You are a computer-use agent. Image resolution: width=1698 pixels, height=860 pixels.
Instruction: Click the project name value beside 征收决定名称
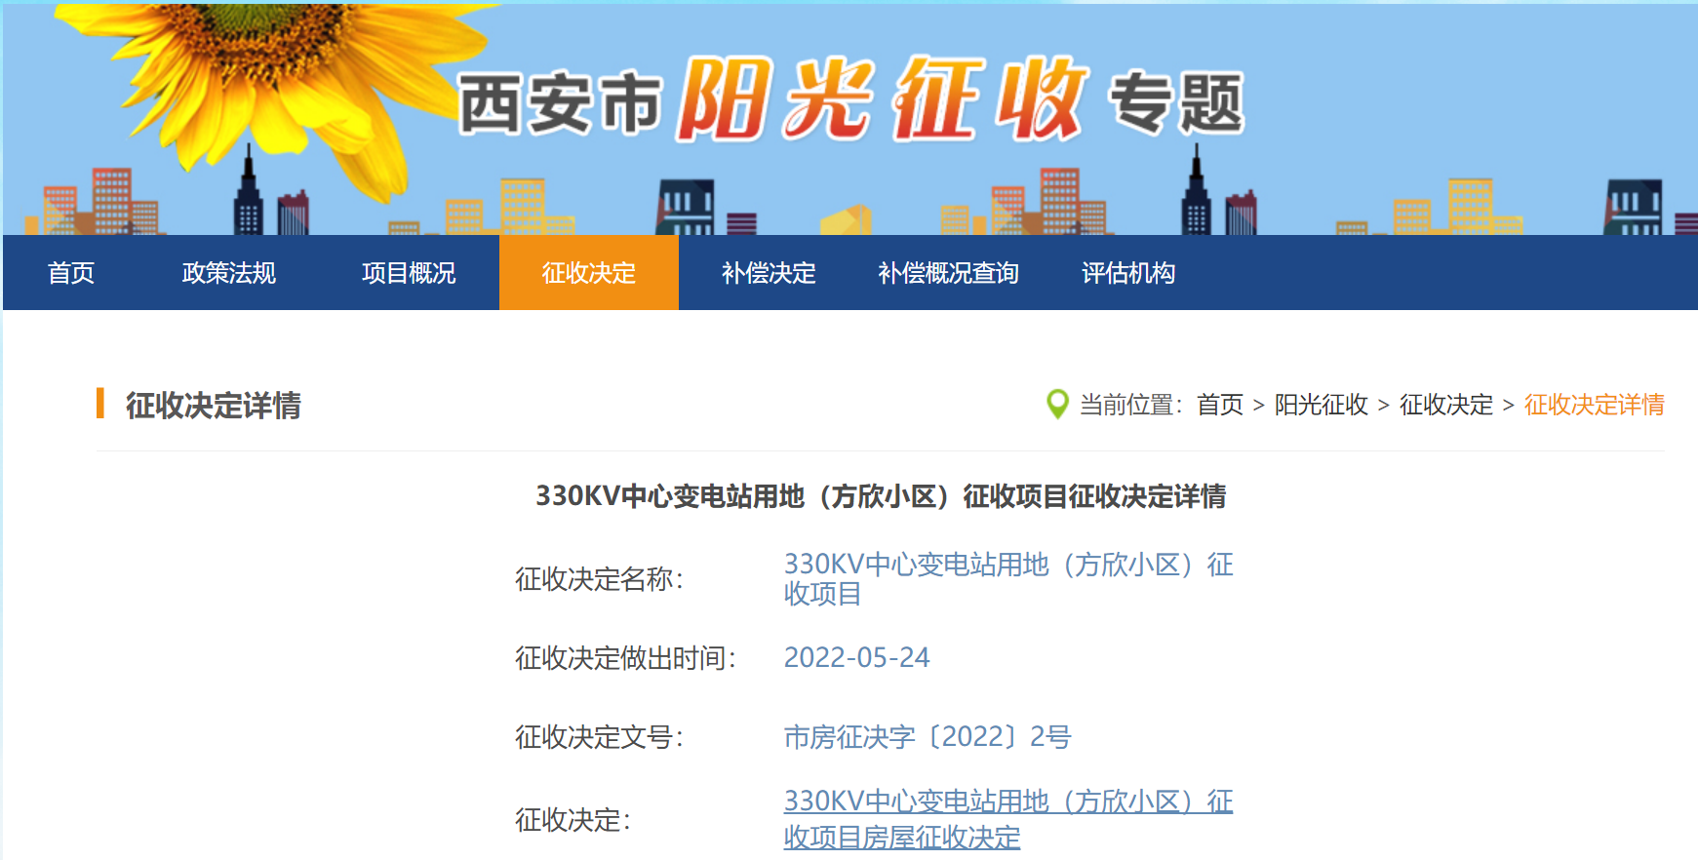1007,578
